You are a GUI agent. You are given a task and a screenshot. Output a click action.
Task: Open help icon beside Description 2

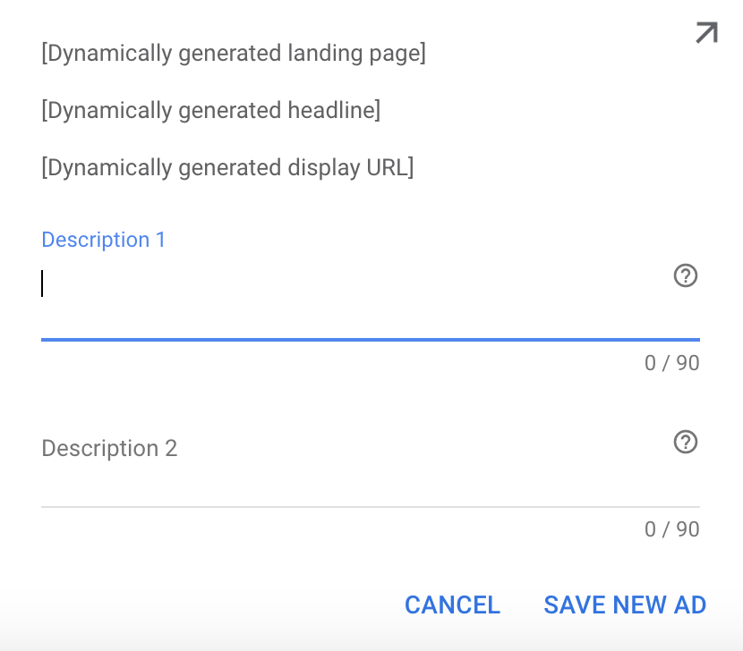click(x=685, y=443)
